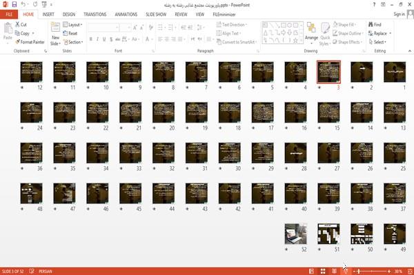Image resolution: width=414 pixels, height=275 pixels.
Task: Open the Find tool
Action: tap(375, 25)
